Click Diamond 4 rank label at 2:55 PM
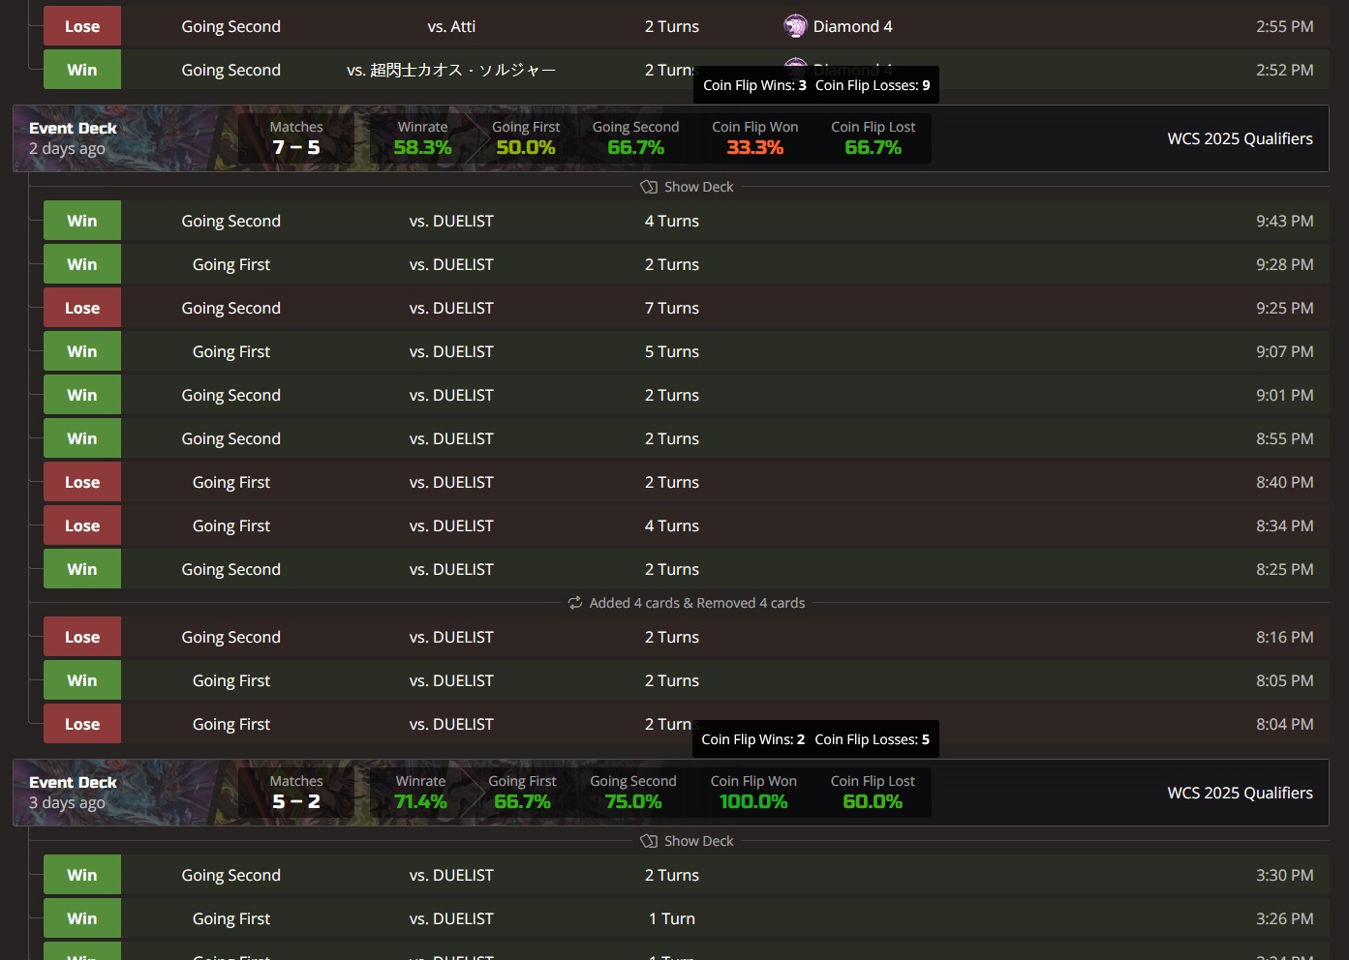The image size is (1349, 960). (x=852, y=26)
